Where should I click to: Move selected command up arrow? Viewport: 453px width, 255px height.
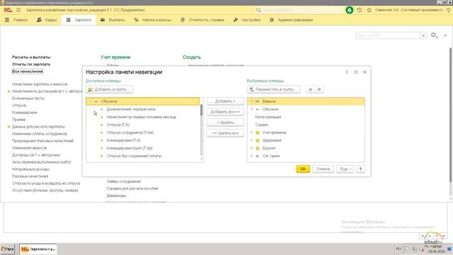point(310,90)
